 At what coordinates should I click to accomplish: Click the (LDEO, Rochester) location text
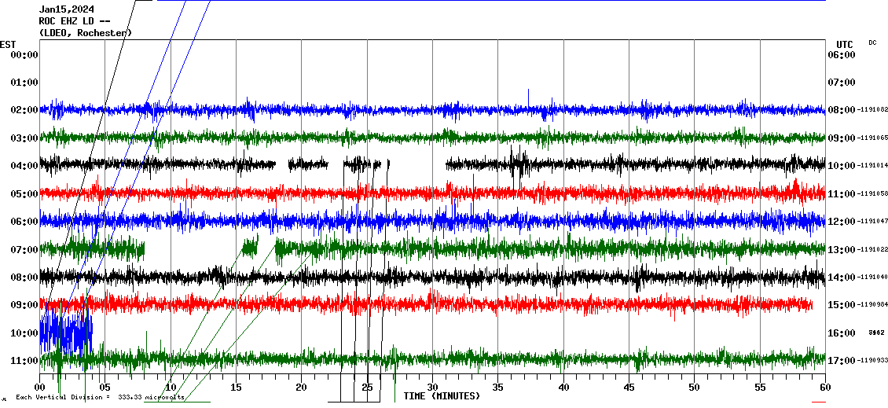click(x=86, y=33)
